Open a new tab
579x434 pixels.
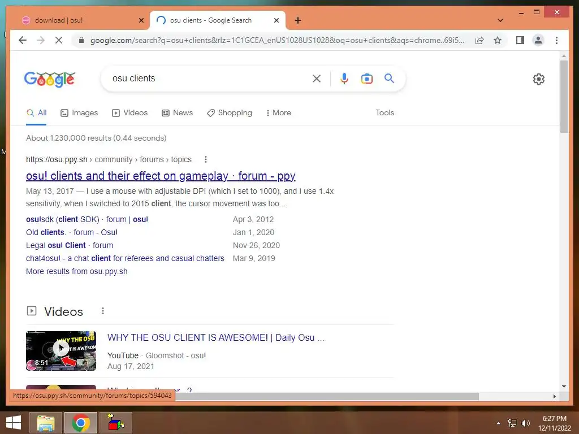[x=298, y=20]
